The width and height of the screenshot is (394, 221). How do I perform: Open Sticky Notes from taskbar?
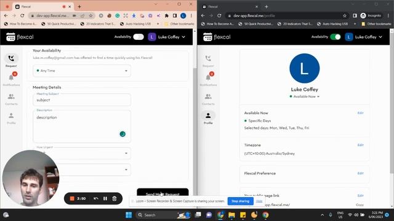coord(243,215)
